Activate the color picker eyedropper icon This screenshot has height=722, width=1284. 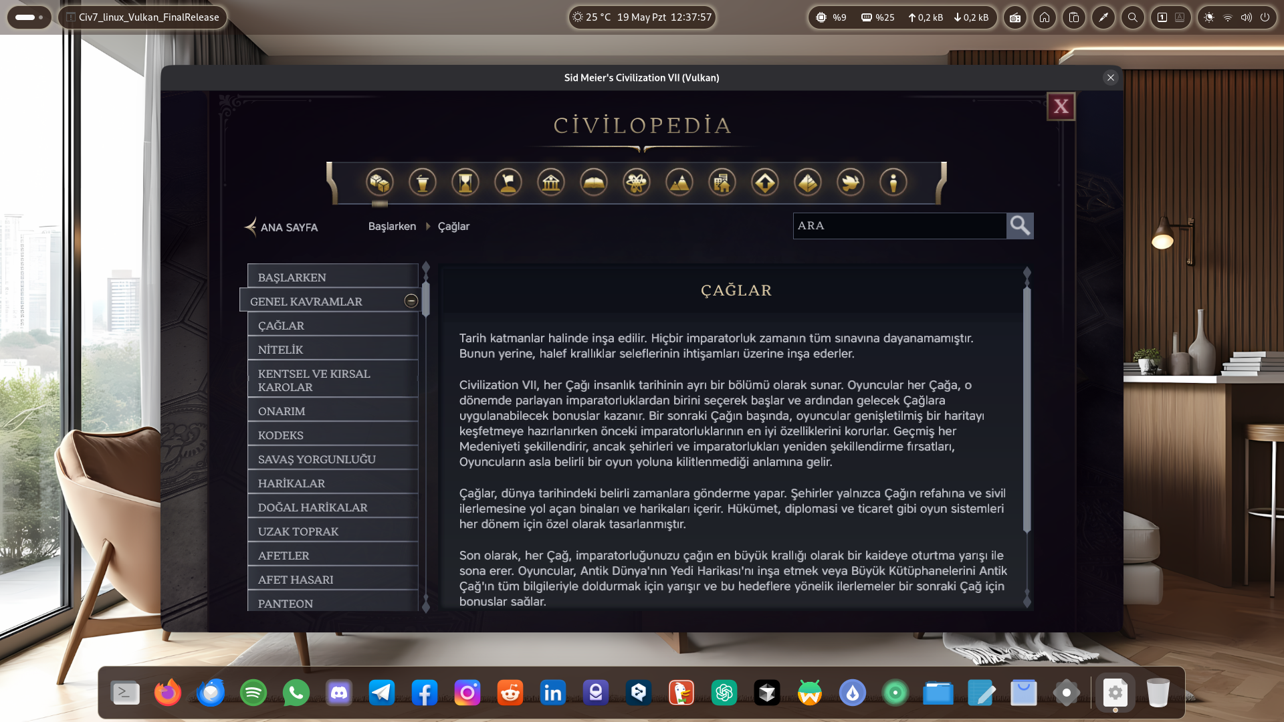[x=1103, y=17]
